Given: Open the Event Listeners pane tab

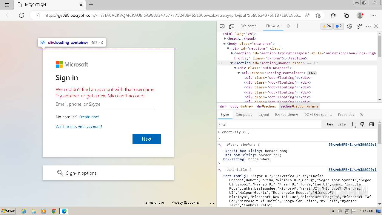Looking at the screenshot, I should (x=287, y=115).
